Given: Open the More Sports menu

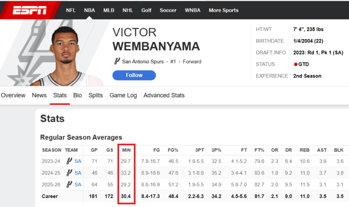Looking at the screenshot, I should click(223, 10).
